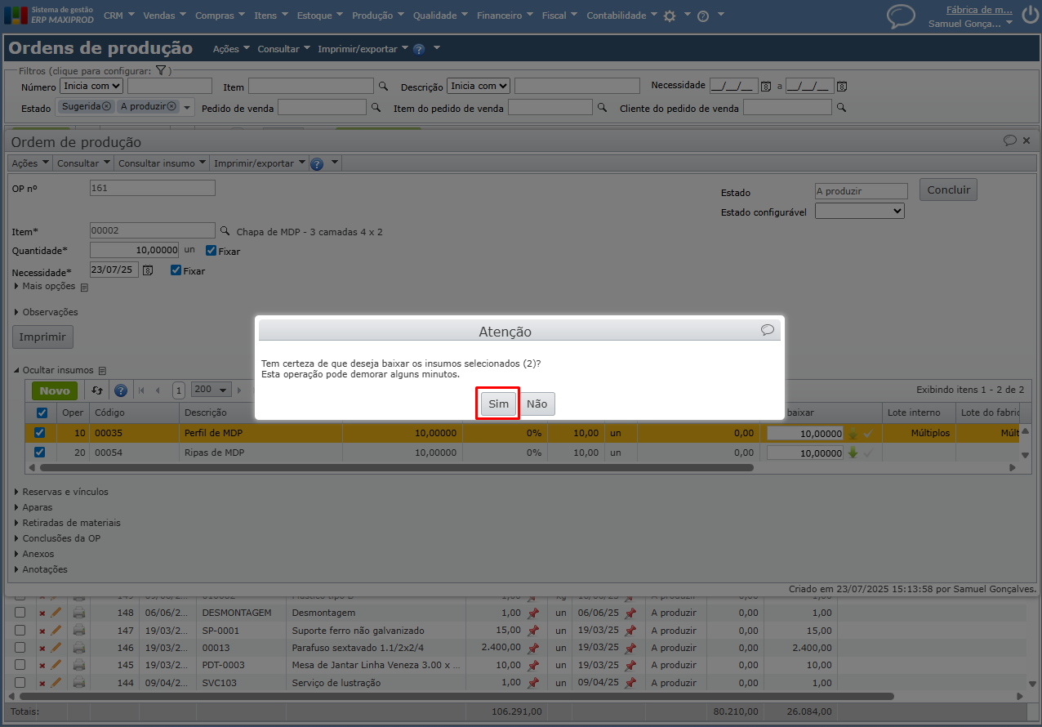Confirm with the Sim button
The width and height of the screenshot is (1042, 727).
click(x=498, y=404)
